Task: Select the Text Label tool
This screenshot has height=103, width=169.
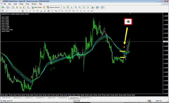Action: [34, 11]
